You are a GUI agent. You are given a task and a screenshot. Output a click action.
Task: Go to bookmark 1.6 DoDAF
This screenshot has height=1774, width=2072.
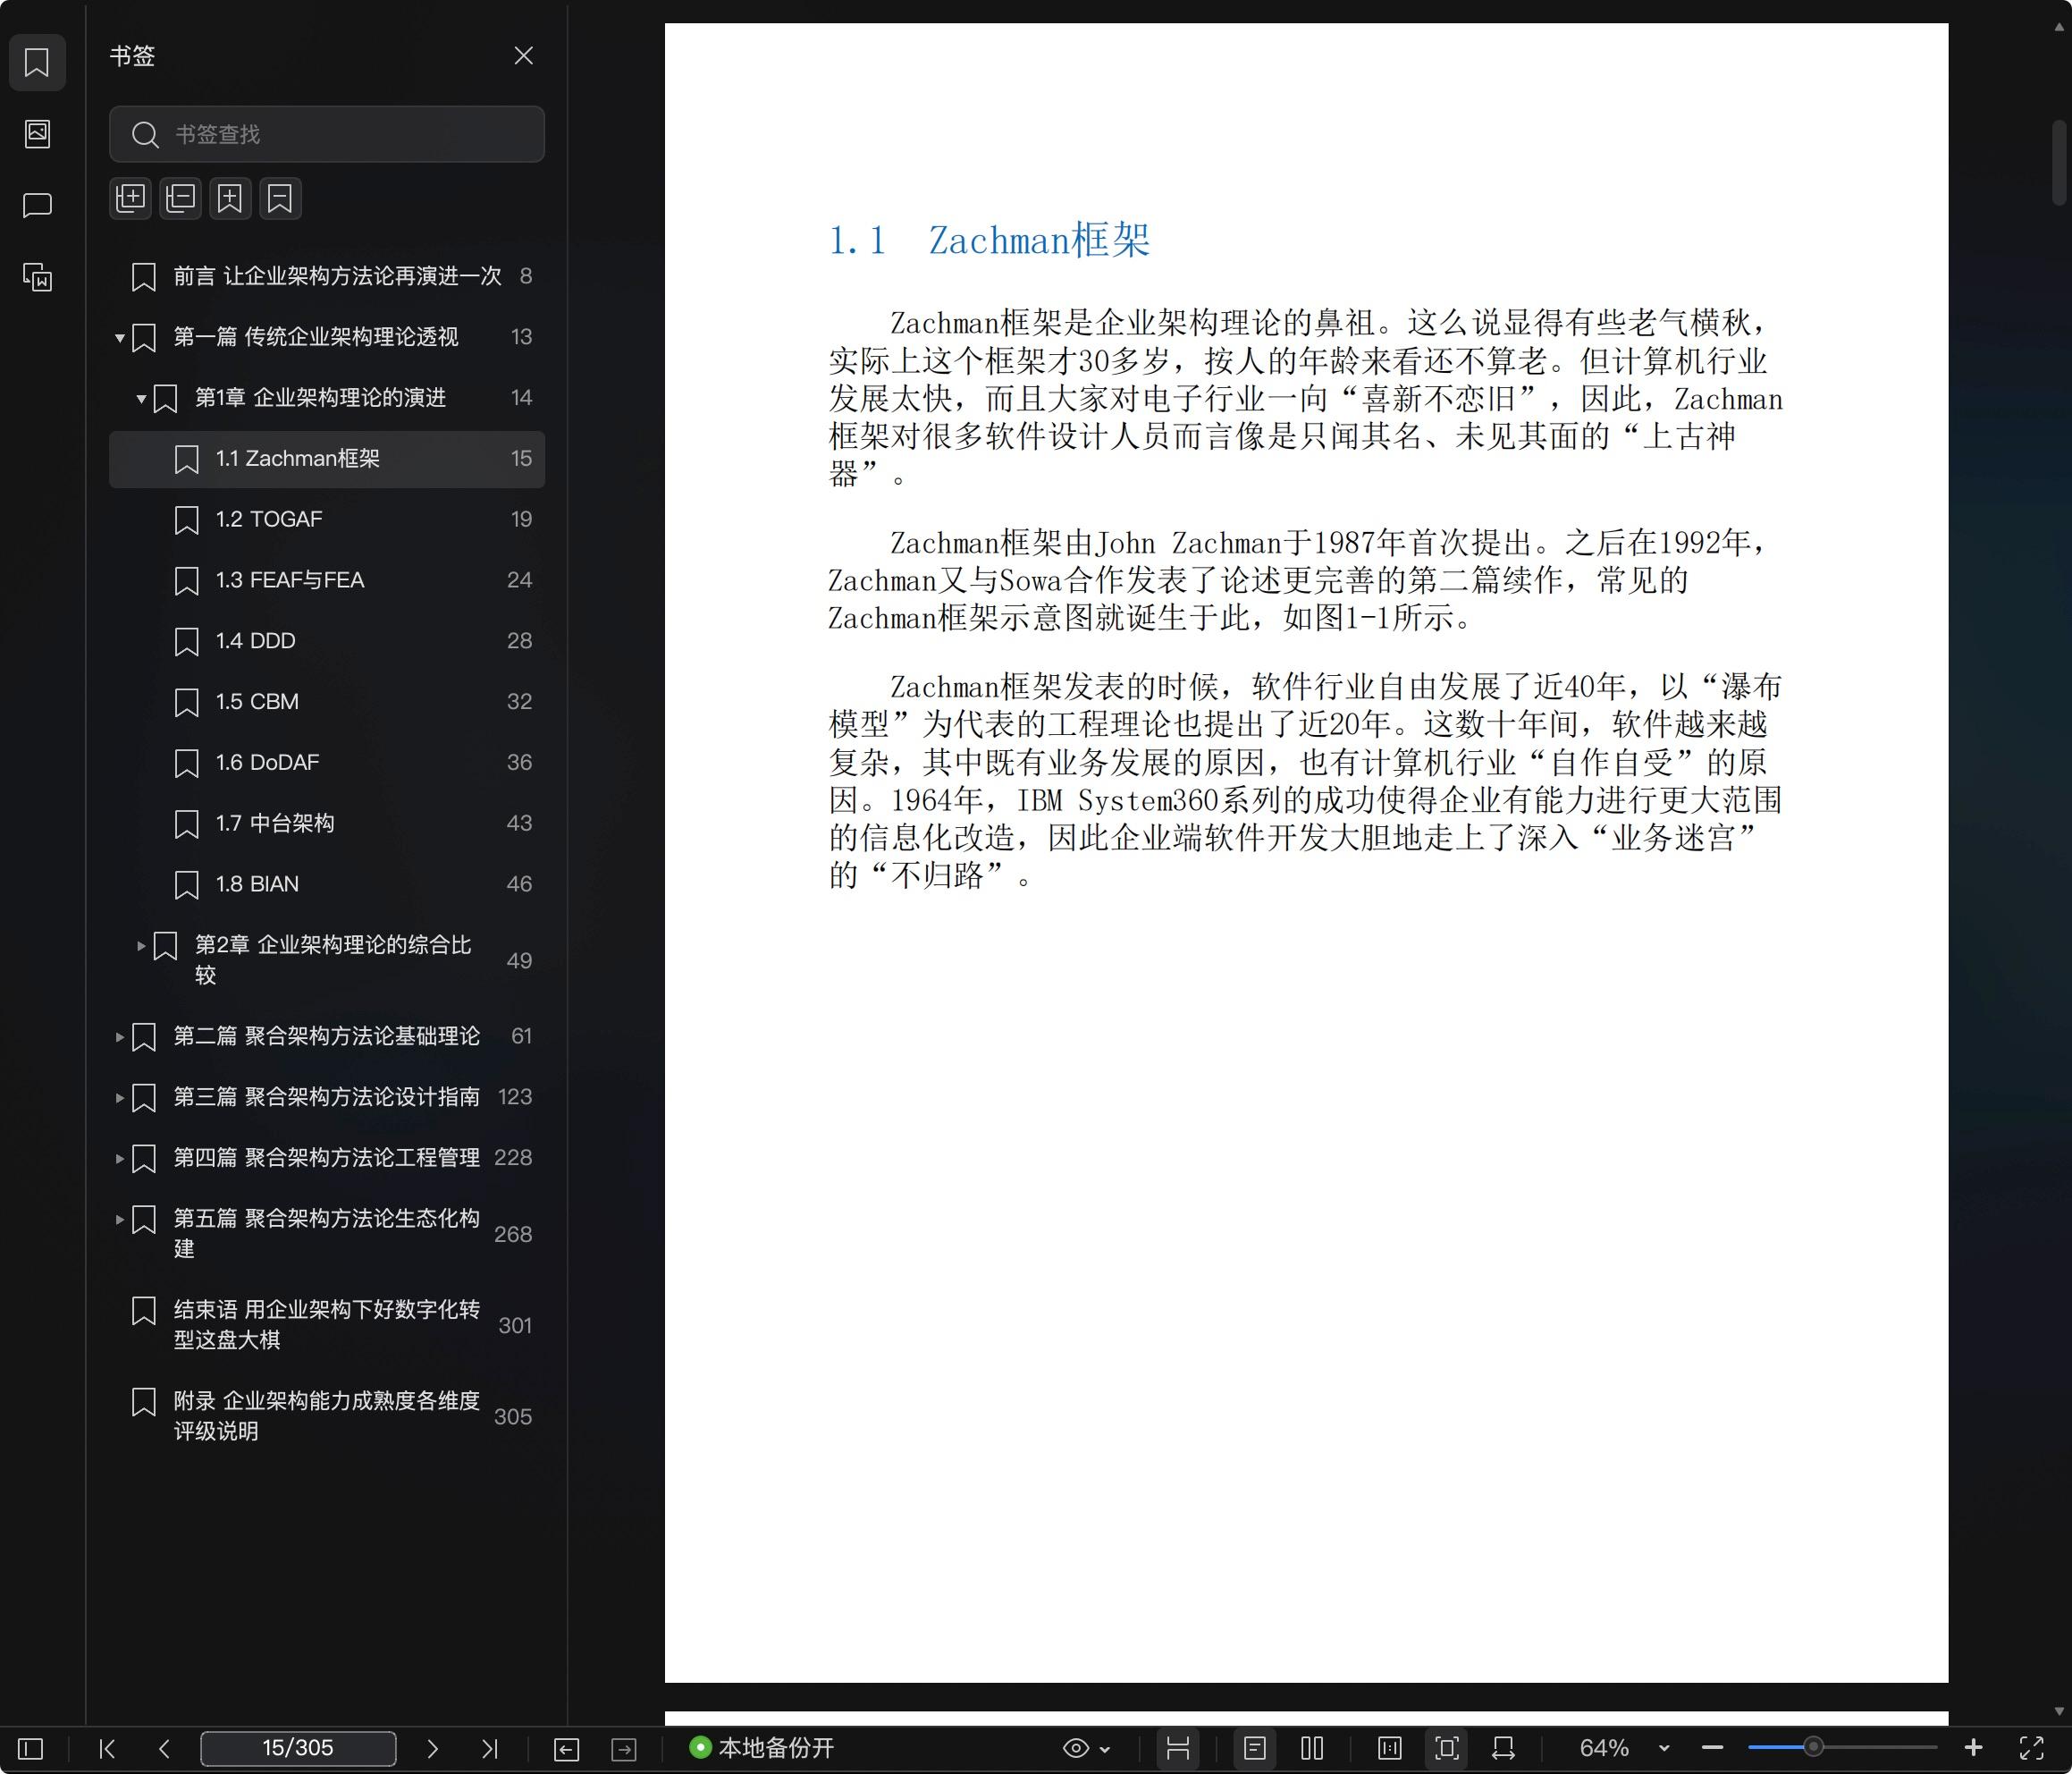(x=327, y=764)
